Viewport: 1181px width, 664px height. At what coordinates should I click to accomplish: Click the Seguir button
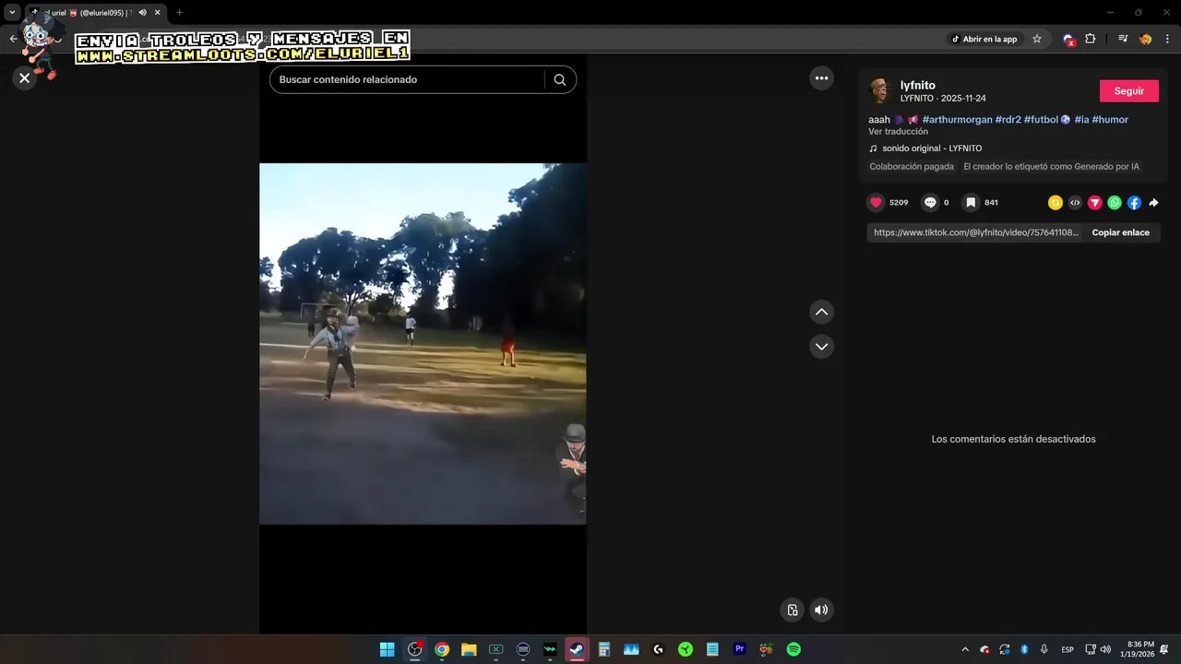1128,90
